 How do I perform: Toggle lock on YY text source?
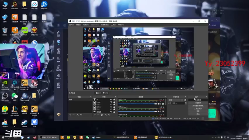coord(114,100)
